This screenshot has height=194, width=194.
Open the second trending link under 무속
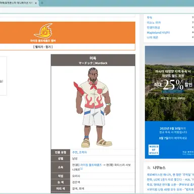(154, 22)
